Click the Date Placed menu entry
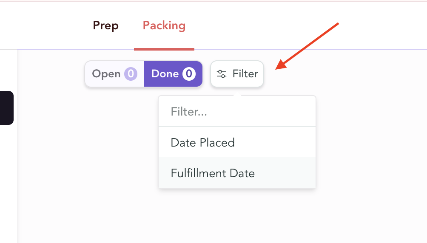Screen dimensions: 427x243 coord(202,142)
